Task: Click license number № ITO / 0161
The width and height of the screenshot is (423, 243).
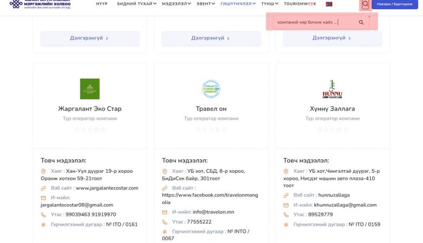Action: pos(122,224)
